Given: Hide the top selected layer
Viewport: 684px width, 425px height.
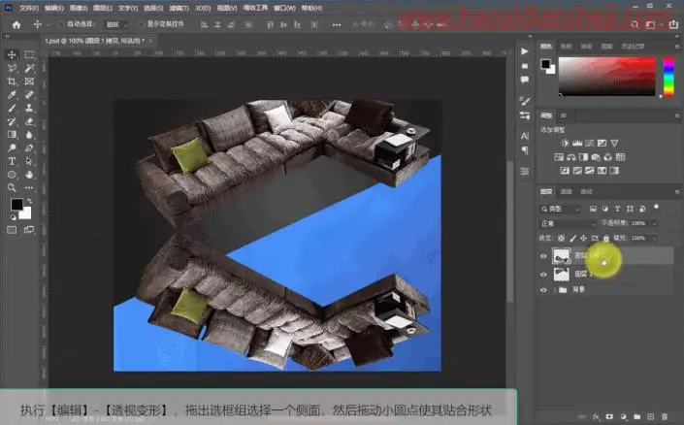Looking at the screenshot, I should 543,256.
